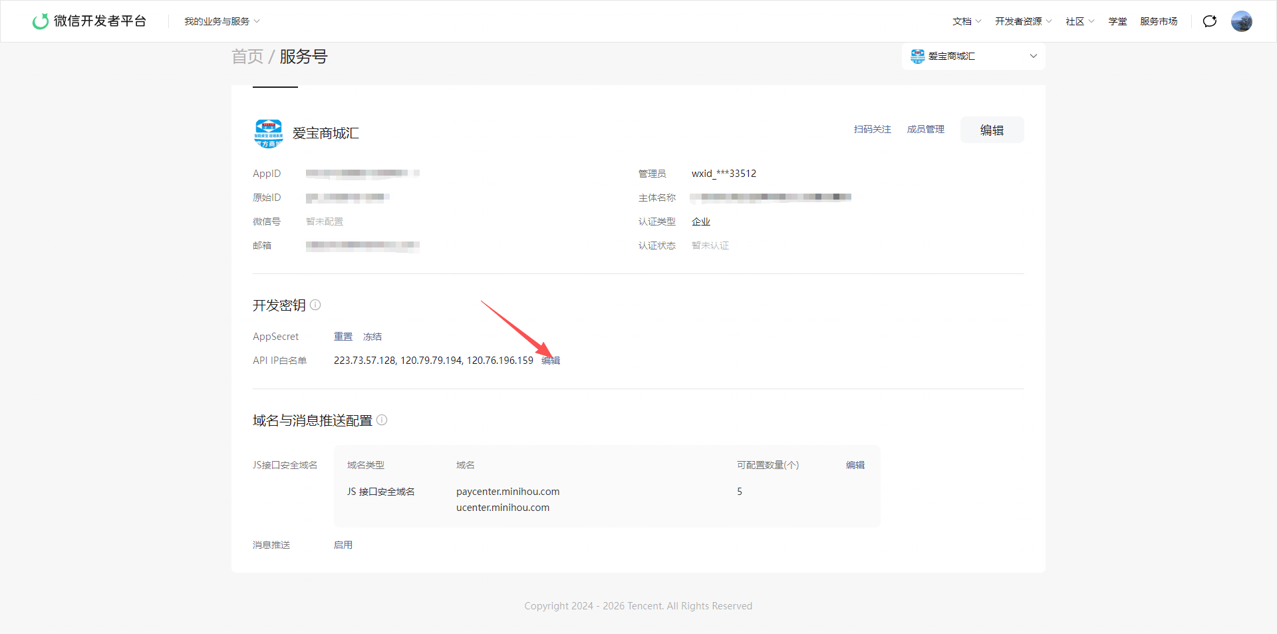Expand the 我的业务与服务 dropdown
Viewport: 1277px width, 634px height.
pyautogui.click(x=222, y=21)
